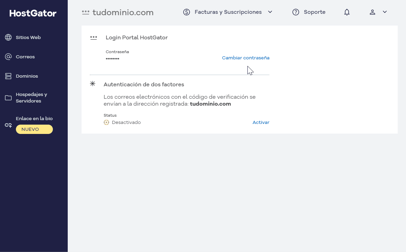Click the Desactivado status indicator
Screen dimensions: 406x252
click(x=122, y=123)
